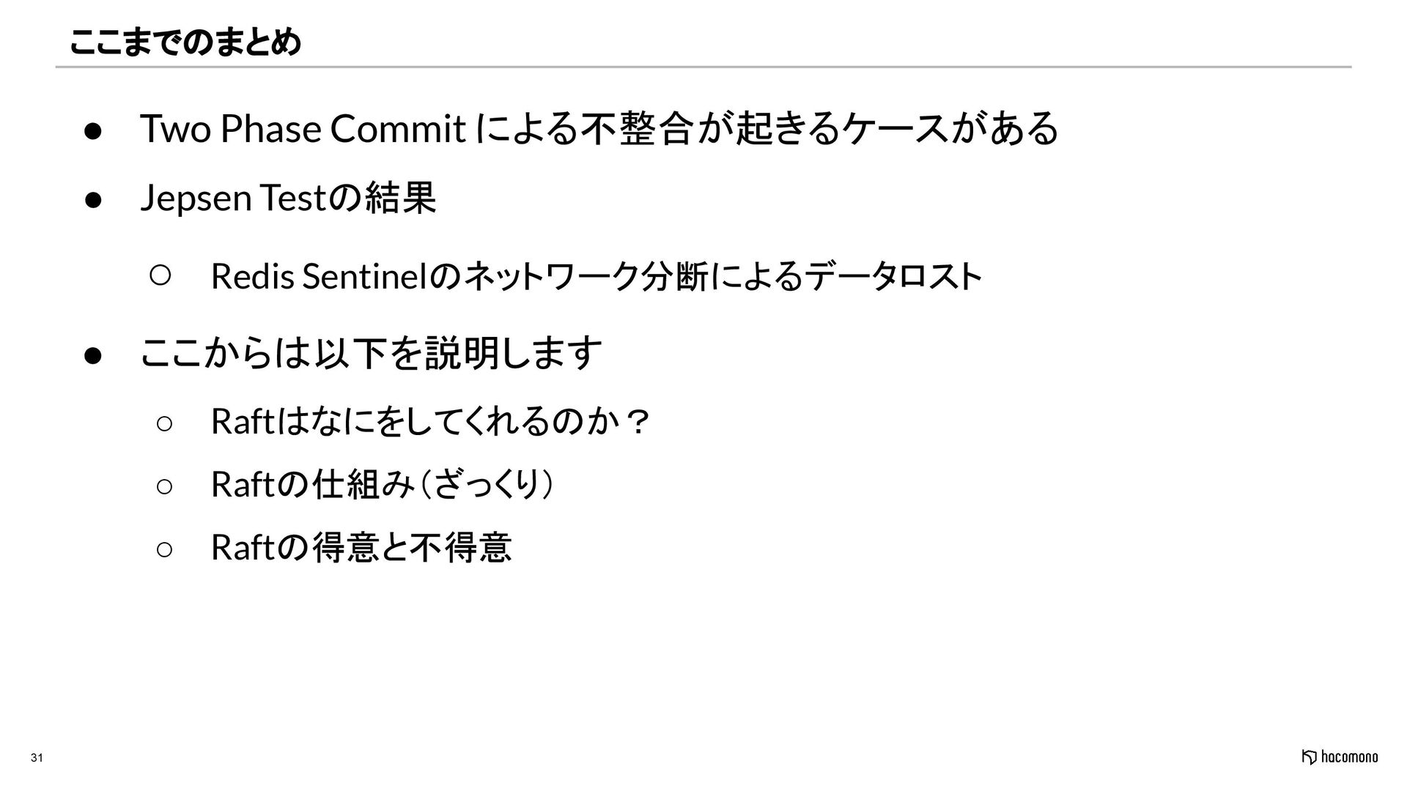Click the hollow circle beside Redis Sentinel
The height and width of the screenshot is (791, 1407).
coord(160,275)
